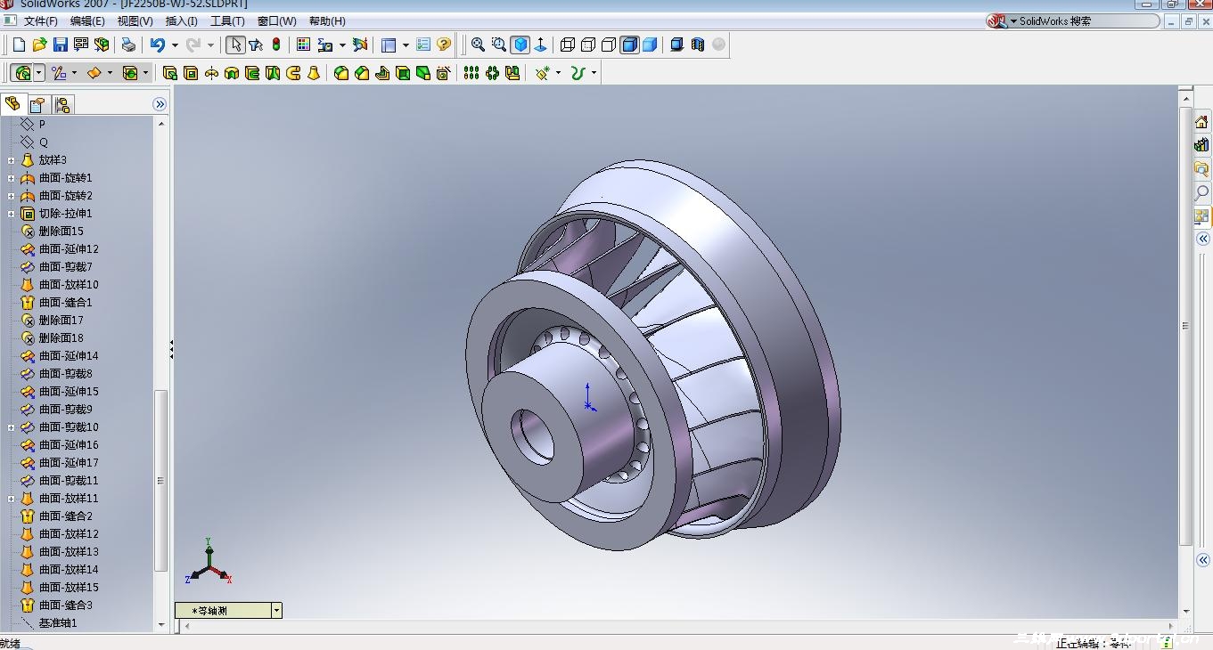
Task: Switch to Shaded display without edges
Action: (x=650, y=45)
